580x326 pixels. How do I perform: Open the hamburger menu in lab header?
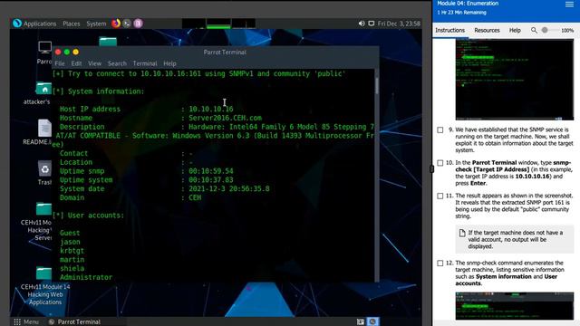pos(569,5)
